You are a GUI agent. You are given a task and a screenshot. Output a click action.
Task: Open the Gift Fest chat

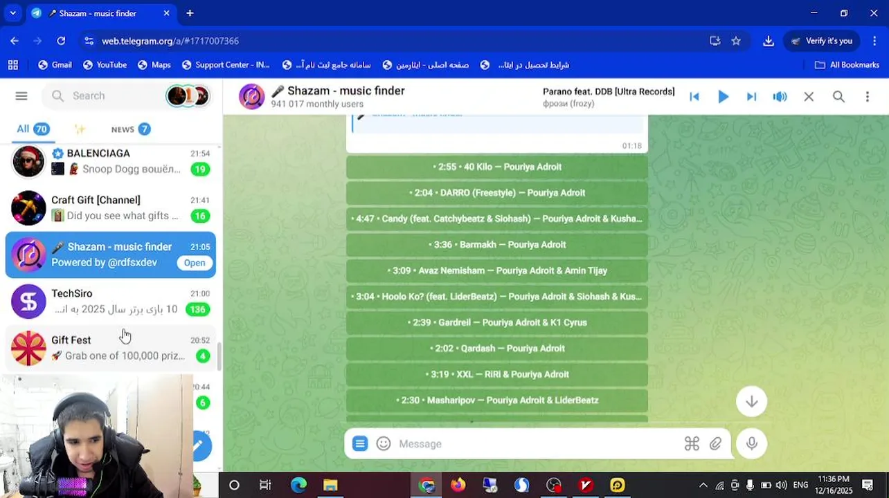click(111, 347)
